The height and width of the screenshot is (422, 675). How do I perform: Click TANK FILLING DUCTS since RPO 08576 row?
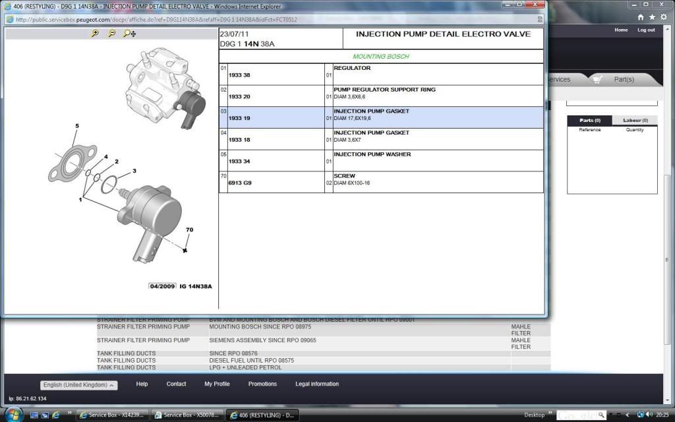[x=323, y=353]
